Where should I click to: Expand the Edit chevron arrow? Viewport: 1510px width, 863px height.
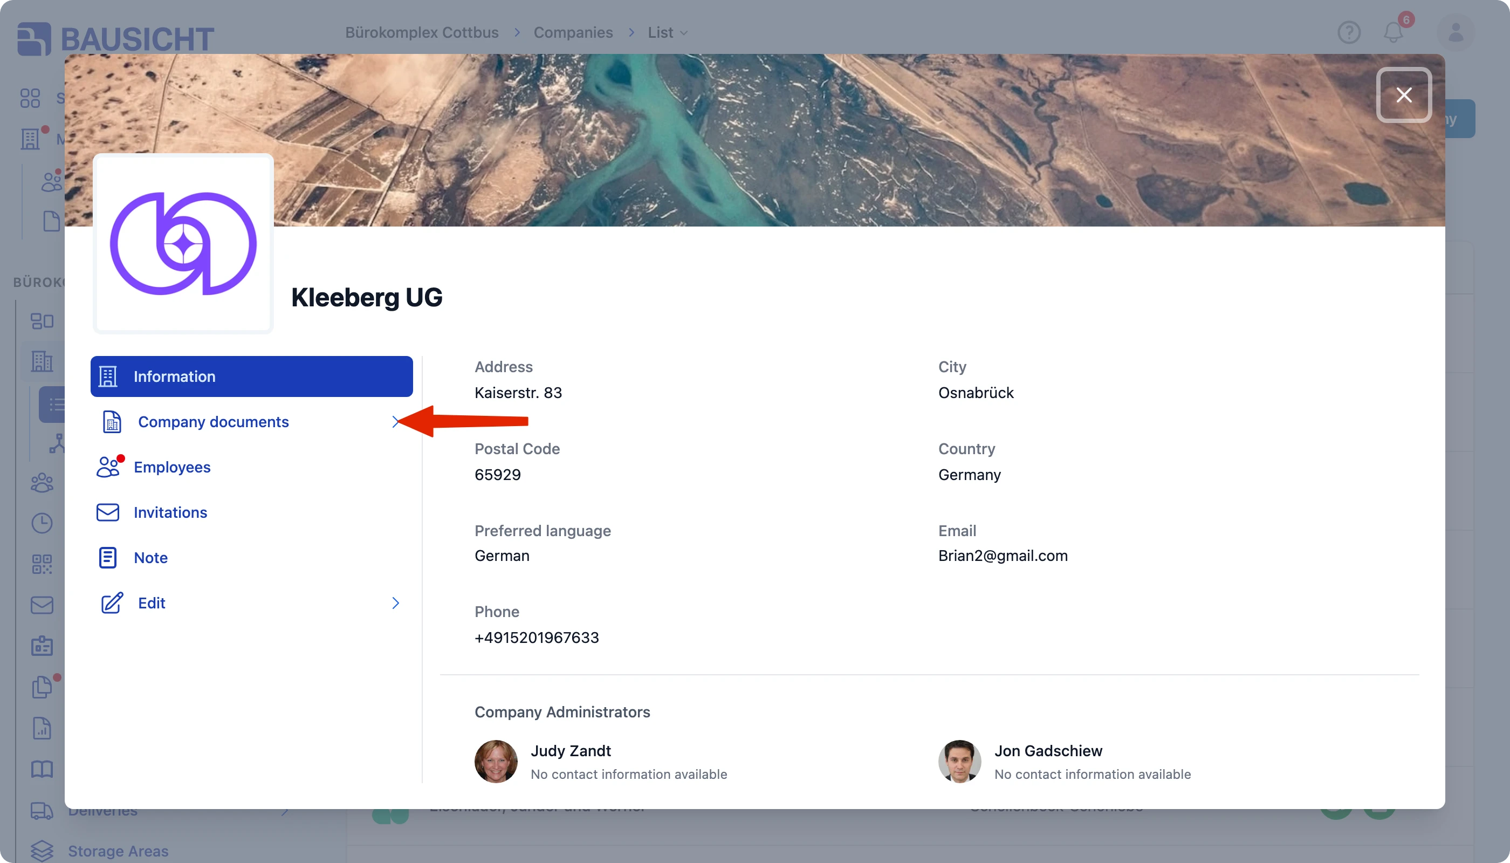[x=395, y=603]
